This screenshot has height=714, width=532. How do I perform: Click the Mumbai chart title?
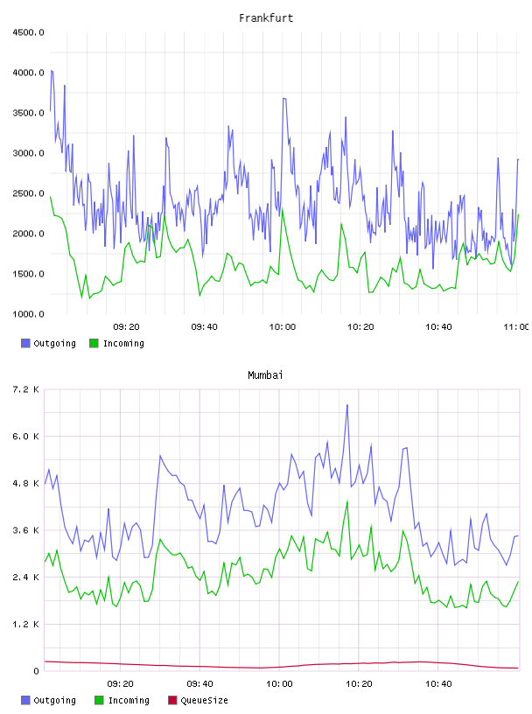265,375
